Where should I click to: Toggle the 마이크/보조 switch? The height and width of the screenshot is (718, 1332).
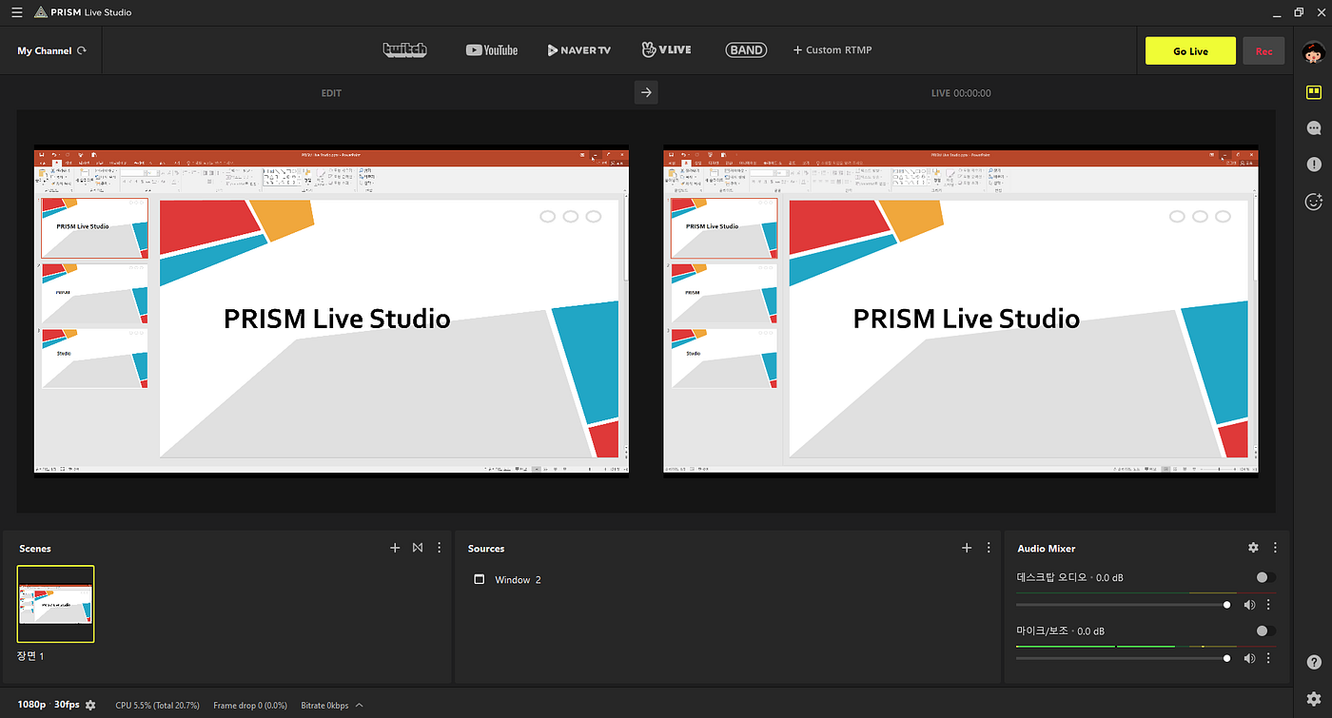point(1265,631)
